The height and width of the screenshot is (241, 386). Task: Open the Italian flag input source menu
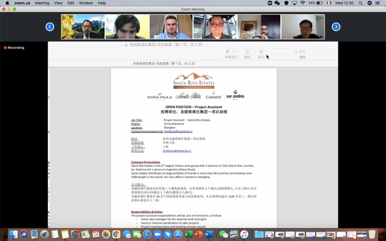pos(329,3)
